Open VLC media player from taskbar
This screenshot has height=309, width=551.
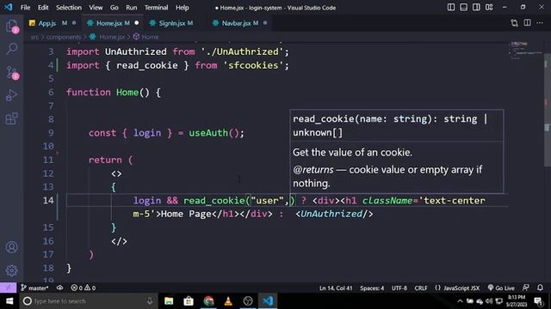(228, 301)
